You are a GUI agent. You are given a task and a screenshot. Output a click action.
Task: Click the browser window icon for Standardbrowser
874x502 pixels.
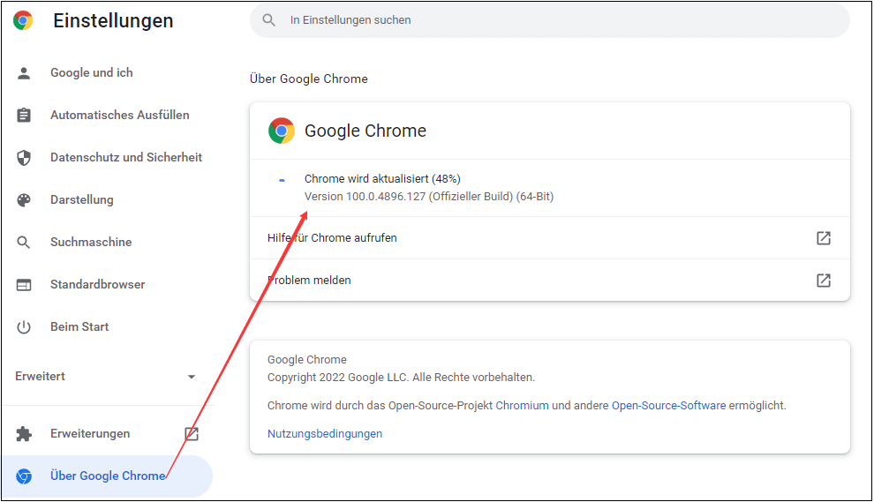pyautogui.click(x=24, y=285)
